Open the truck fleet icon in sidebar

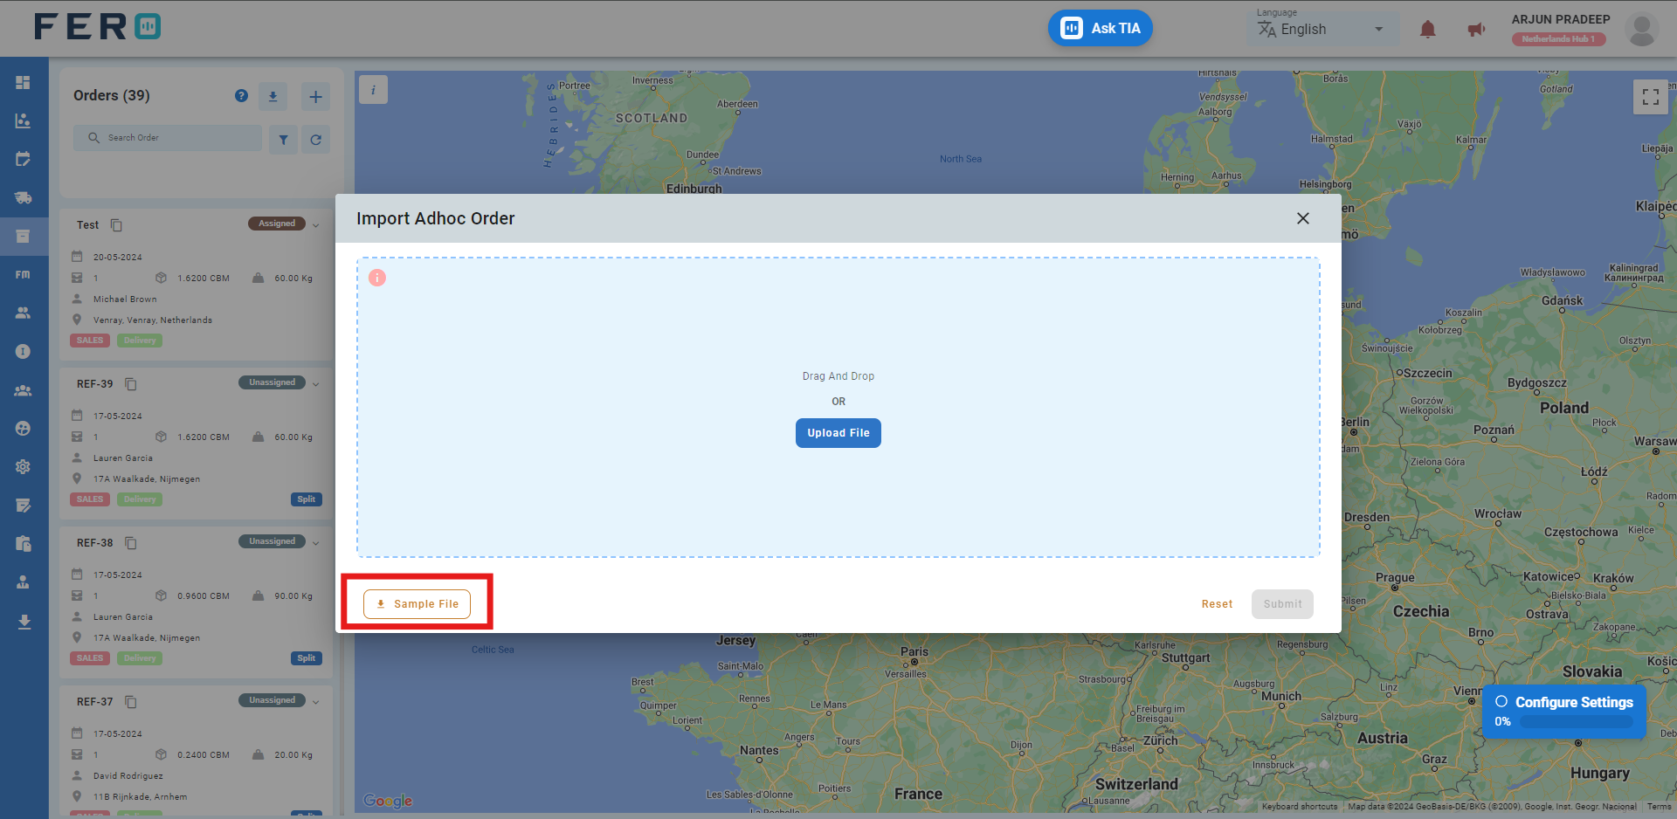(x=24, y=197)
